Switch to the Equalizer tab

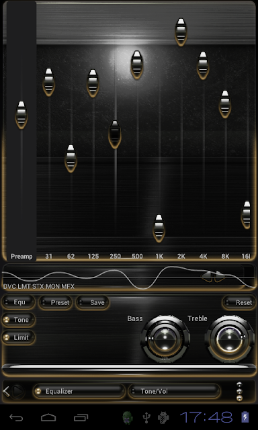click(79, 391)
